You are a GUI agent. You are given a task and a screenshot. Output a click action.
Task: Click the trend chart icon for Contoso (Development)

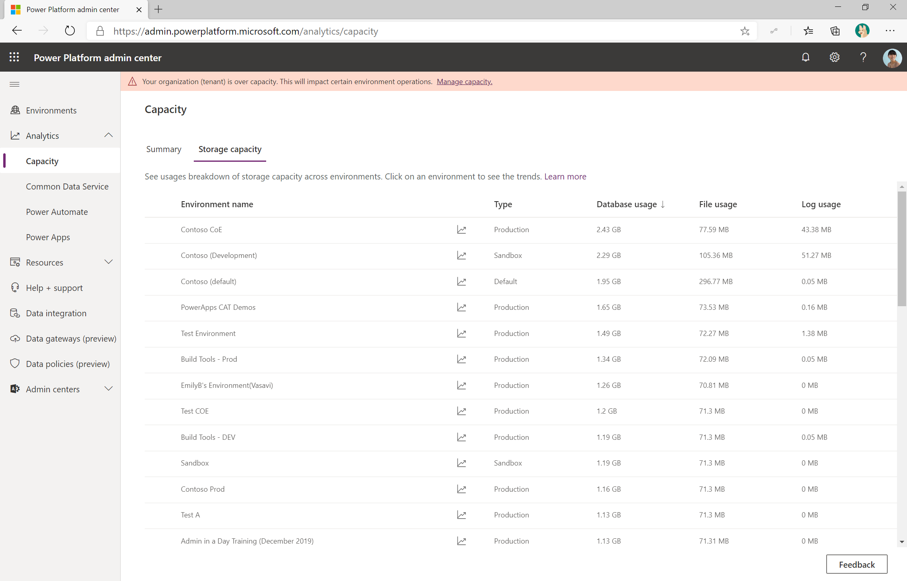[x=462, y=255]
